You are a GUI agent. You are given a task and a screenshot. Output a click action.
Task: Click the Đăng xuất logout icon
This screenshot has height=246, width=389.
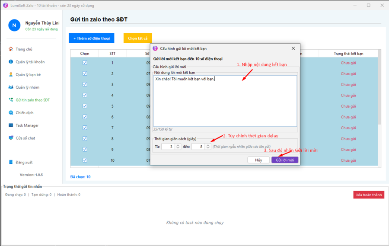tap(11, 163)
